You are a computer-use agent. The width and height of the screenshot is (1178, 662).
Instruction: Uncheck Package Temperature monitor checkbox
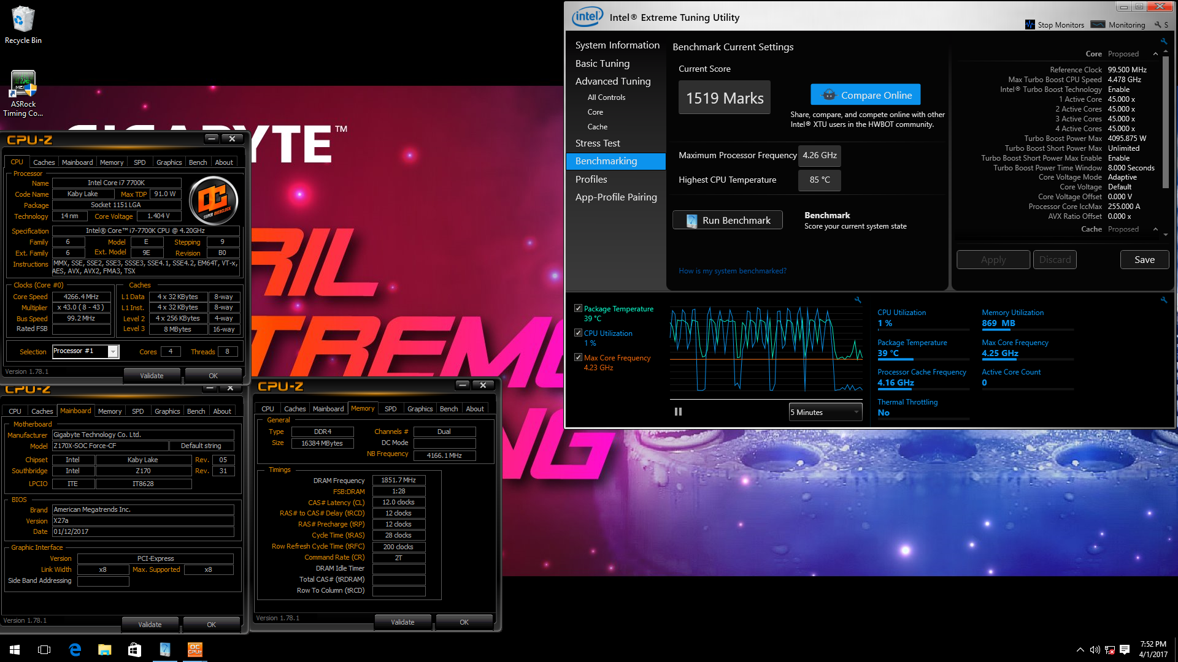[x=578, y=309]
